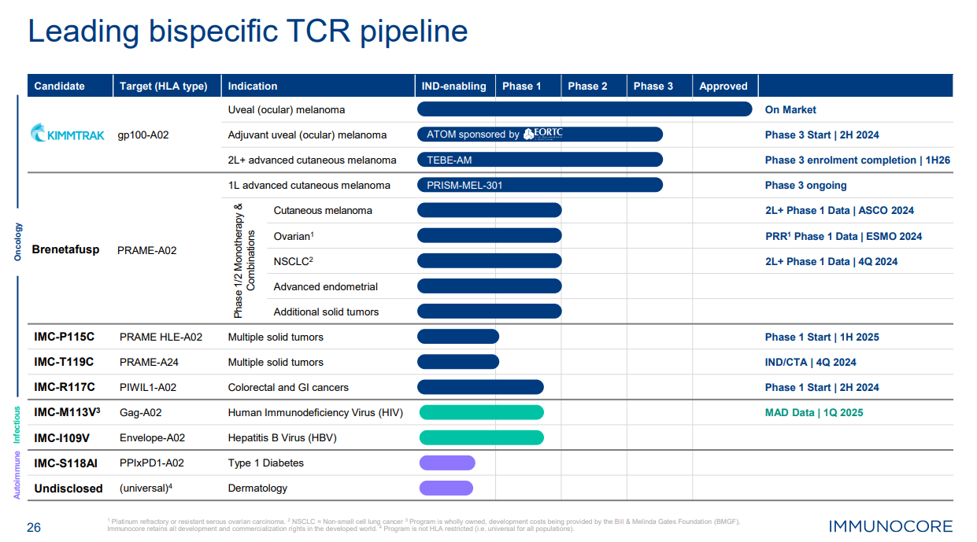Click the 'Gag-A02' target cell
This screenshot has height=542, width=977.
(141, 412)
